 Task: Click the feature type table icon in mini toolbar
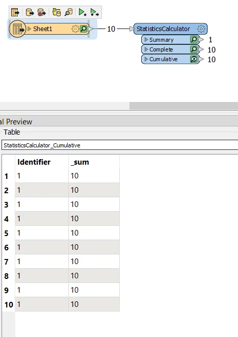click(x=15, y=12)
